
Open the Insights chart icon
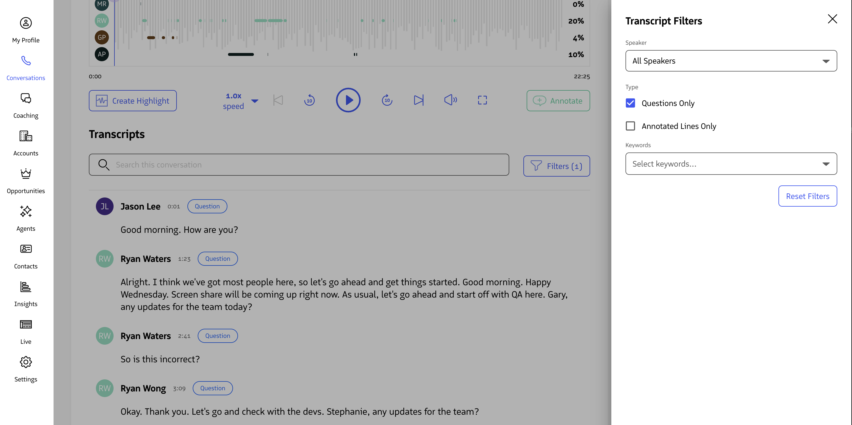[26, 287]
